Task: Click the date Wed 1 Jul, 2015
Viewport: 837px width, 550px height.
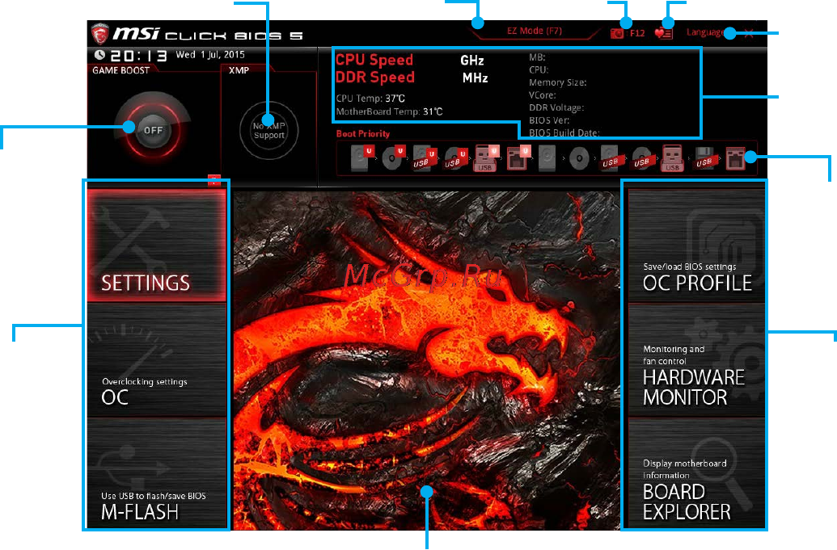Action: click(209, 54)
